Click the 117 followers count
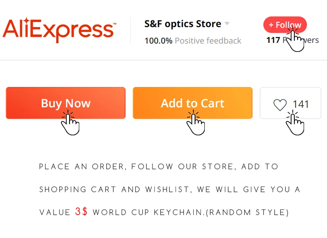 [x=273, y=40]
